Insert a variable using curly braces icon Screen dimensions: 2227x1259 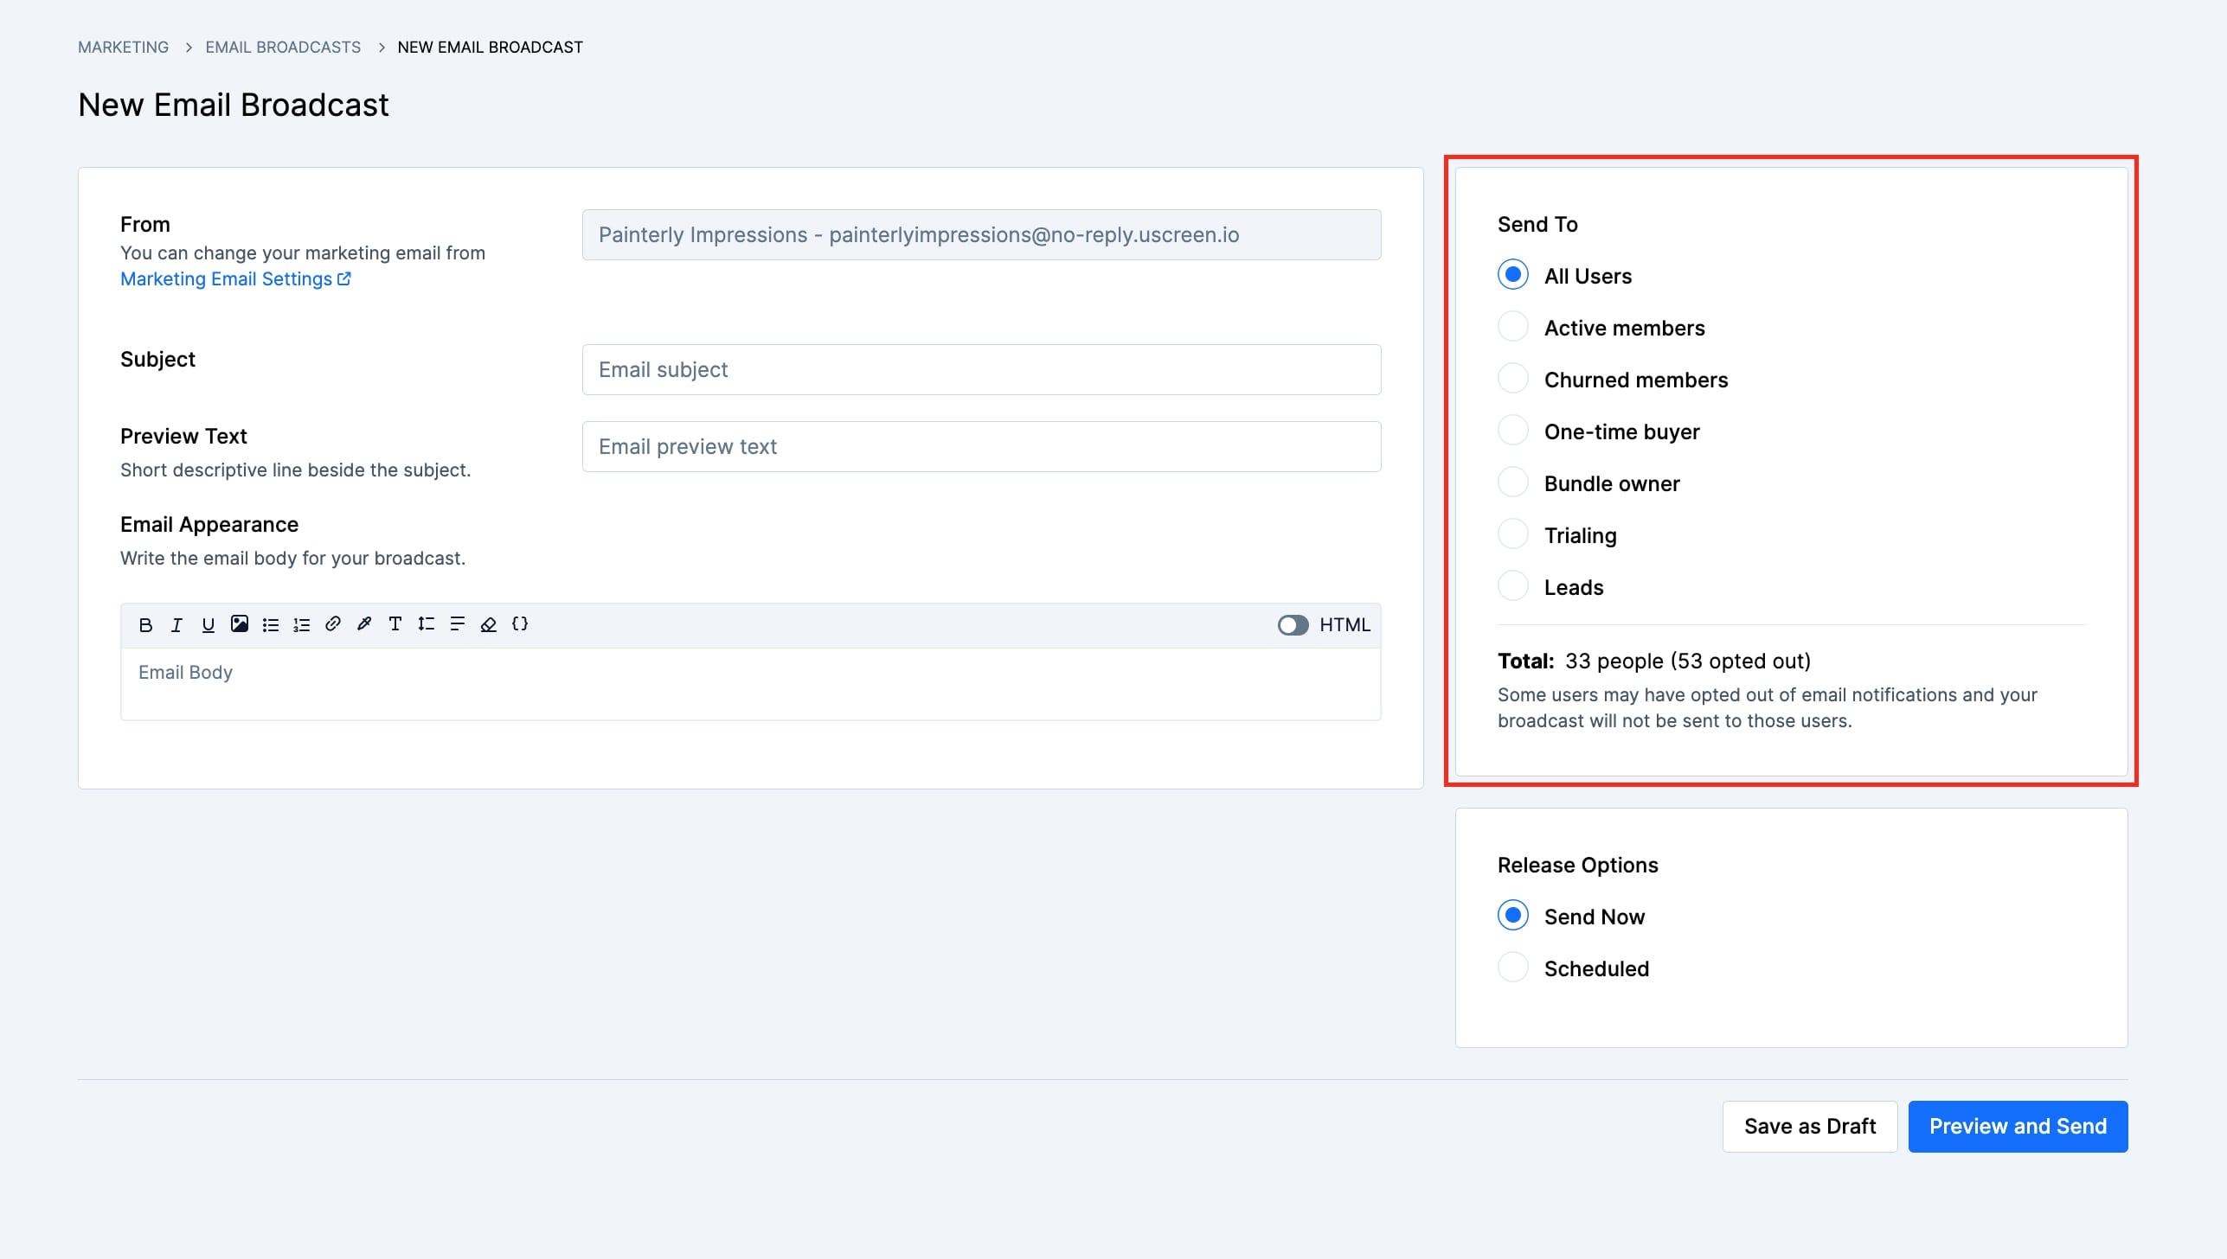[520, 624]
